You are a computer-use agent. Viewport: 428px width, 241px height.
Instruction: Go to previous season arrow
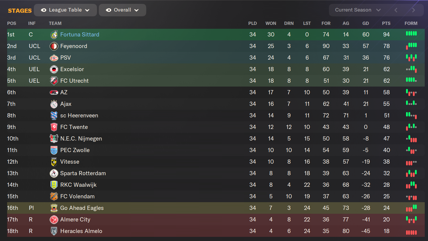pyautogui.click(x=396, y=10)
